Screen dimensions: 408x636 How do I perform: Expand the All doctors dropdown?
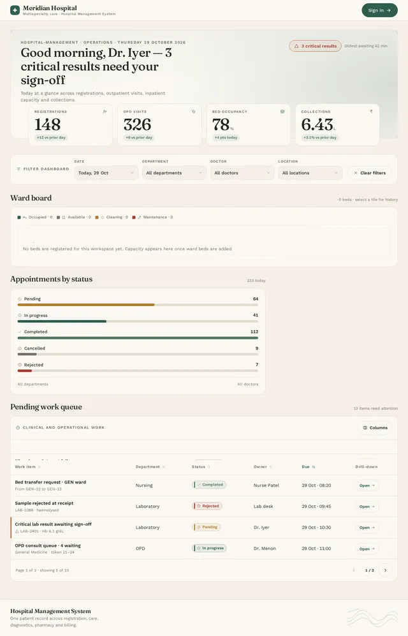coord(242,173)
